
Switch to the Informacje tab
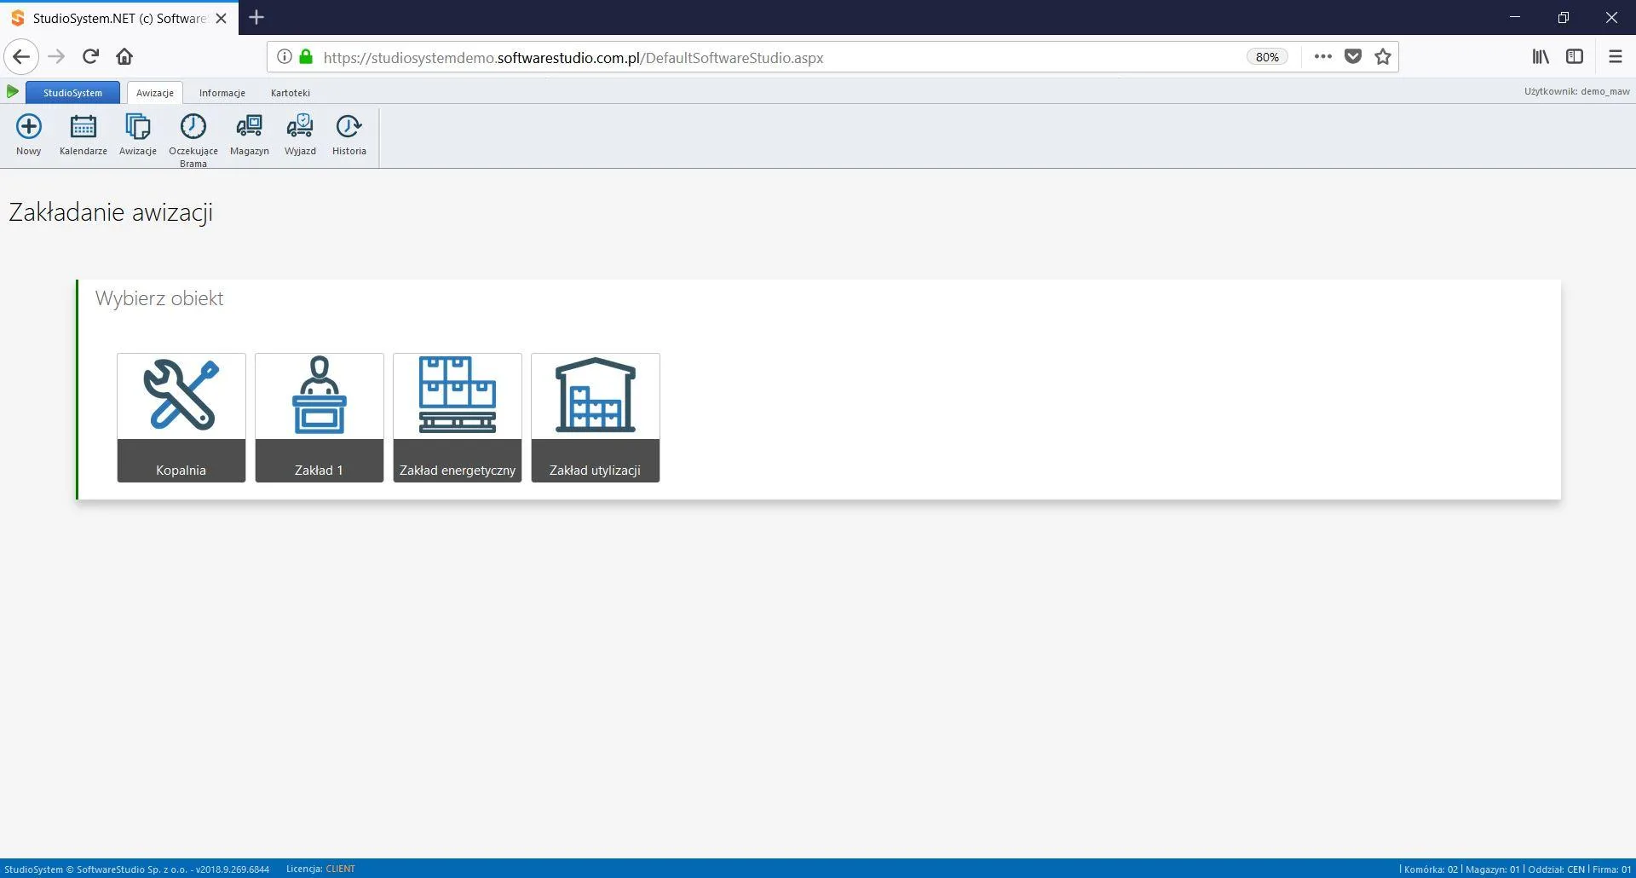click(x=222, y=93)
